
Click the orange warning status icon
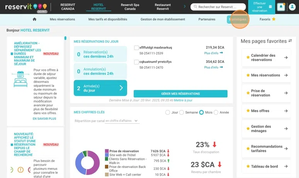pyautogui.click(x=20, y=170)
